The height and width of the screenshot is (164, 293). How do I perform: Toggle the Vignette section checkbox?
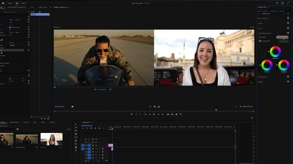288,82
